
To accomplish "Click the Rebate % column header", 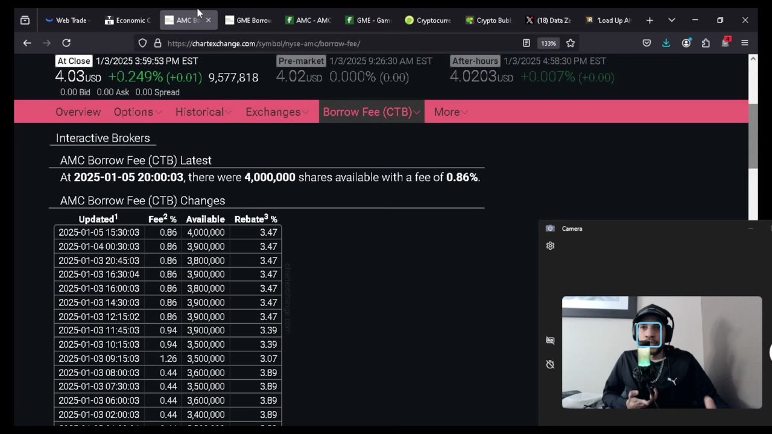I will (256, 219).
